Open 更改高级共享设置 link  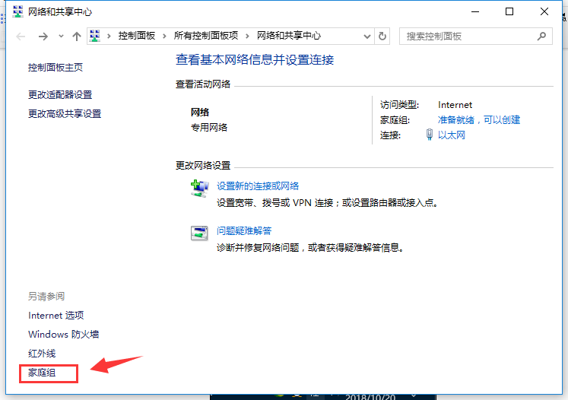click(x=65, y=113)
